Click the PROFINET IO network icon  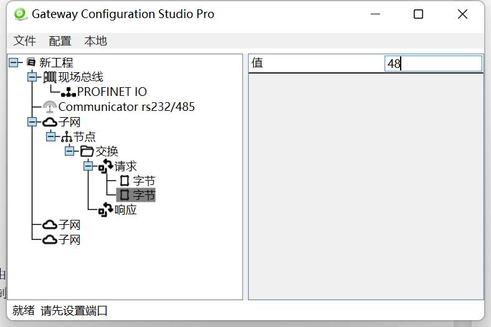click(x=69, y=92)
